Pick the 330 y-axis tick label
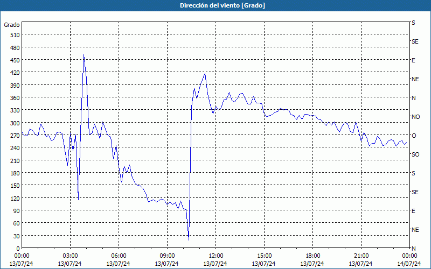 (x=15, y=110)
